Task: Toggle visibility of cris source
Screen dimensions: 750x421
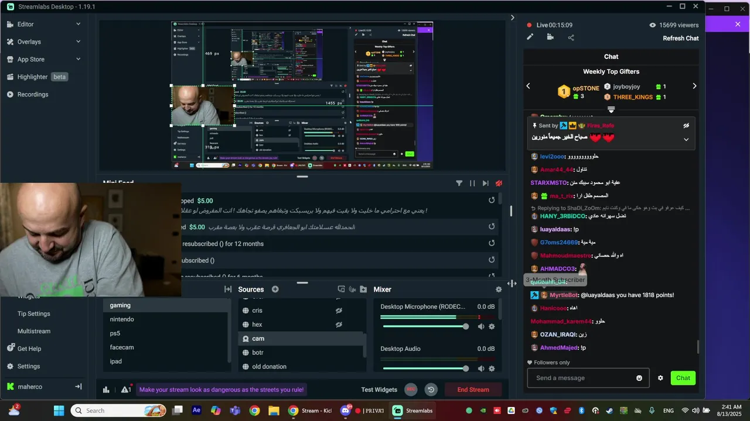Action: [x=339, y=310]
